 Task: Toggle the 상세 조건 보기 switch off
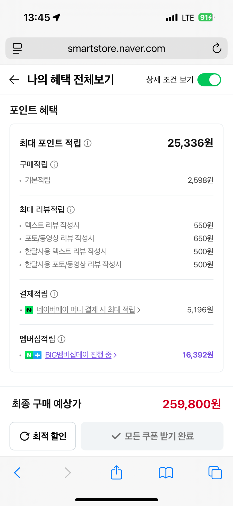[209, 80]
